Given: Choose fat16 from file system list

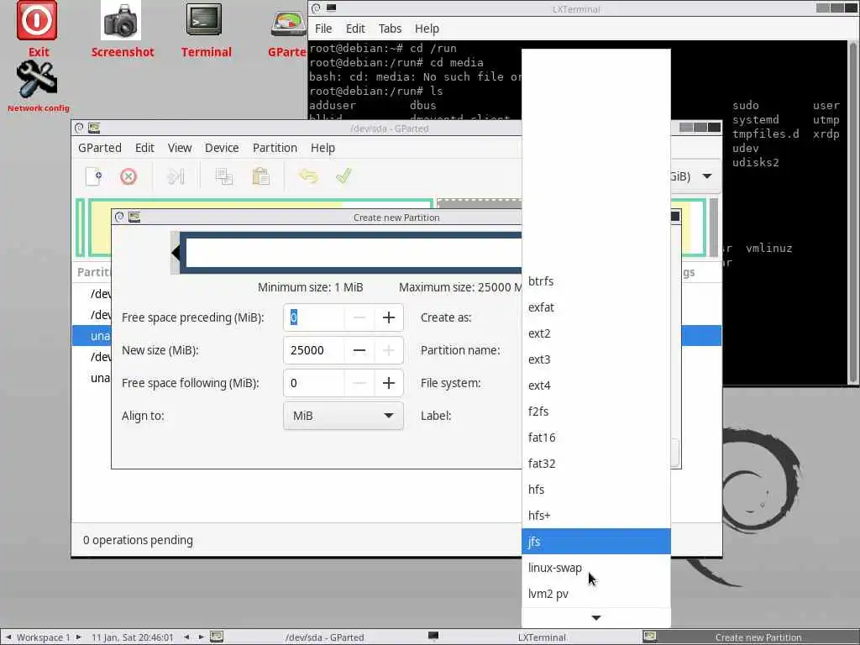Looking at the screenshot, I should pos(596,438).
